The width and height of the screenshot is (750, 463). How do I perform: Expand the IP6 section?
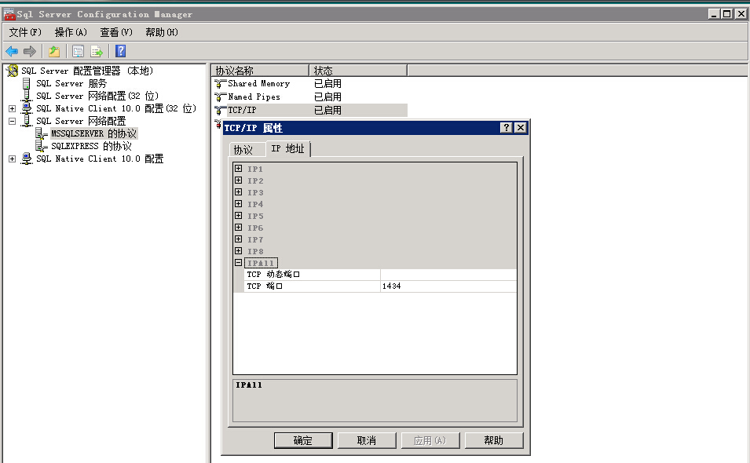[238, 228]
